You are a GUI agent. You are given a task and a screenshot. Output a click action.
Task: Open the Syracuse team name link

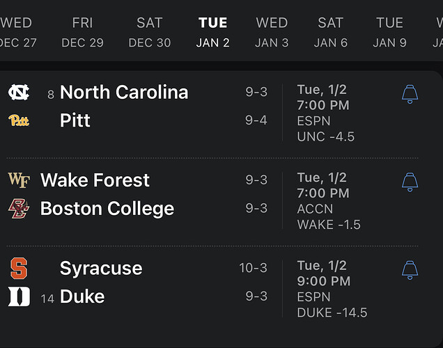[x=101, y=268]
